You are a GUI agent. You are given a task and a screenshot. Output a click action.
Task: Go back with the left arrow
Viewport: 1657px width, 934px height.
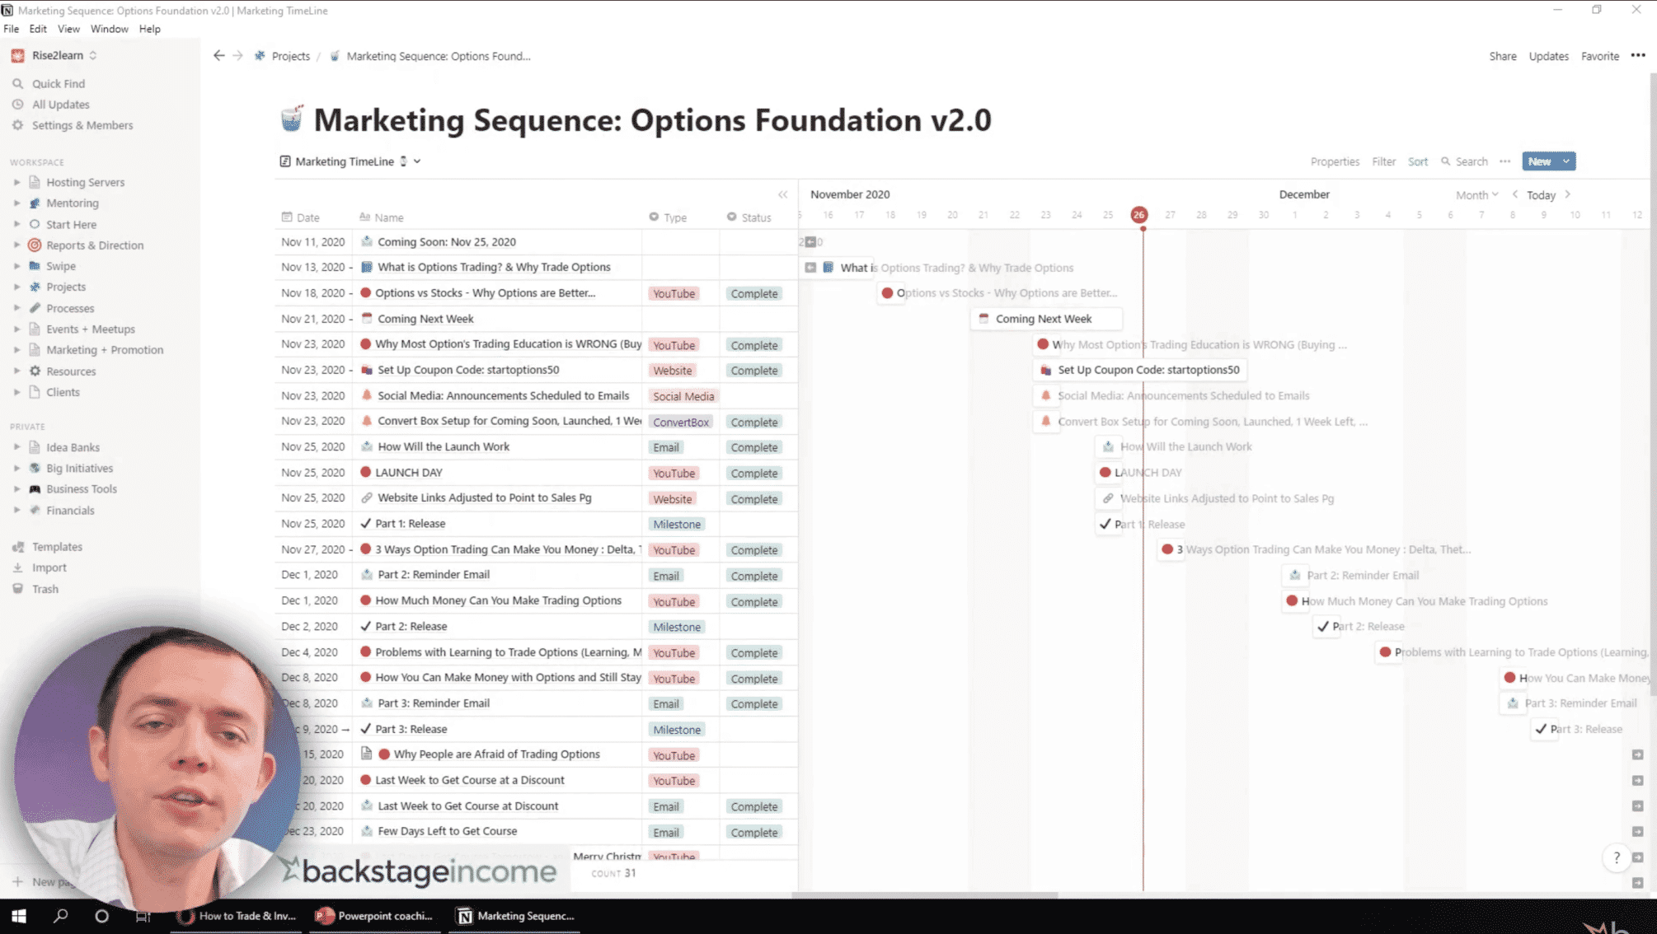tap(218, 56)
